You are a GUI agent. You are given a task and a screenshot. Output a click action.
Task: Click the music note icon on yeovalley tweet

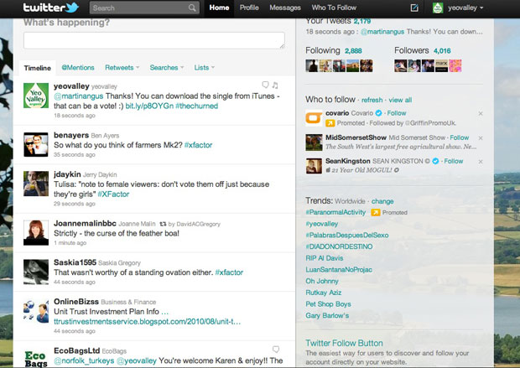pos(275,86)
